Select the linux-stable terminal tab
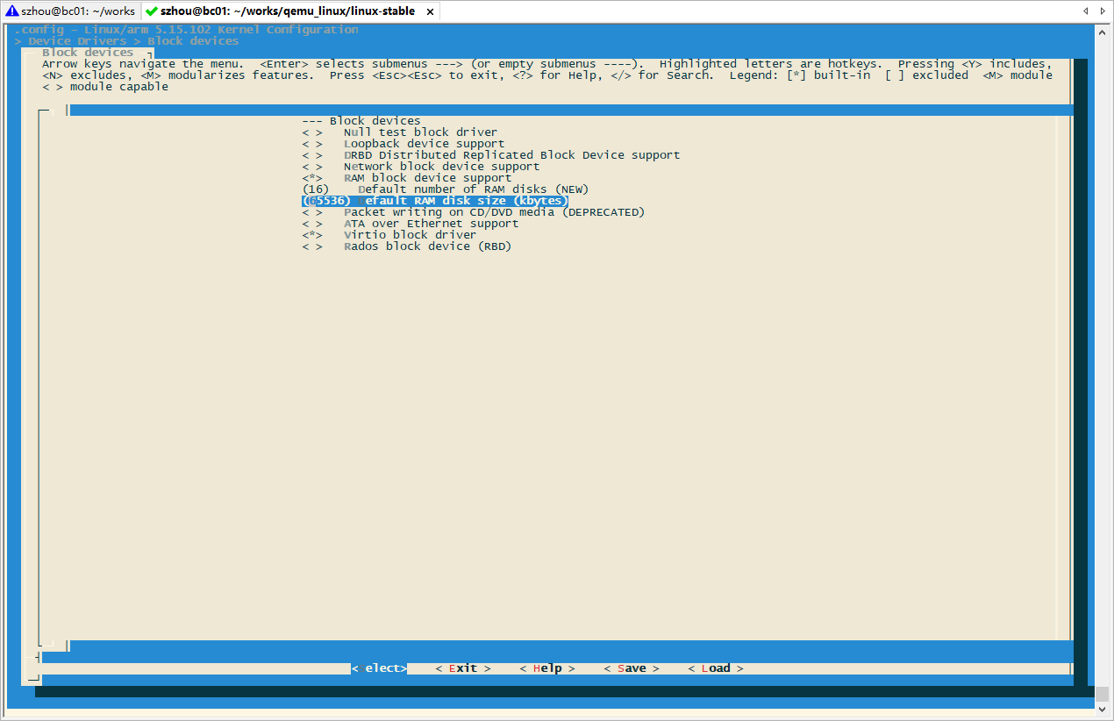Image resolution: width=1114 pixels, height=721 pixels. 281,11
